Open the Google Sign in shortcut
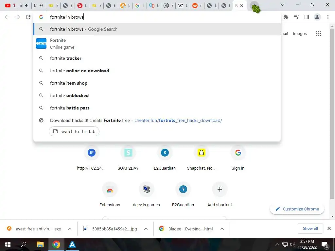 pos(238,158)
